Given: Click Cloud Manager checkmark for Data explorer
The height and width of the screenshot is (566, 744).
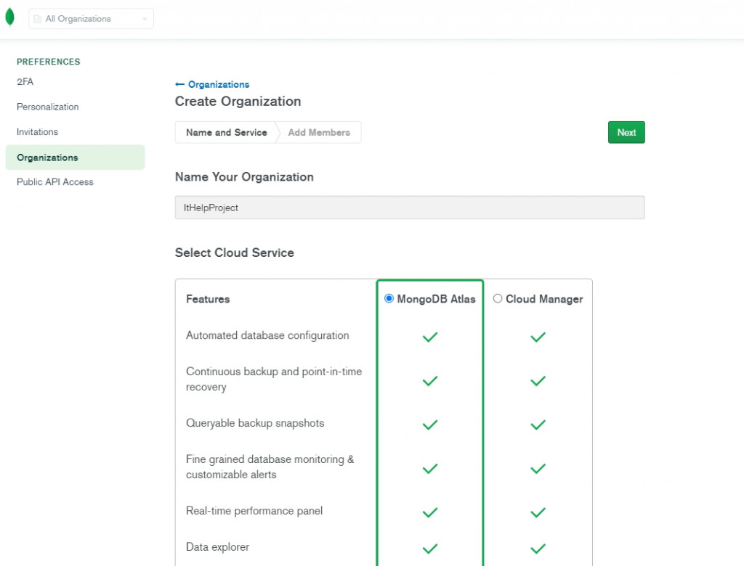Looking at the screenshot, I should [x=538, y=549].
